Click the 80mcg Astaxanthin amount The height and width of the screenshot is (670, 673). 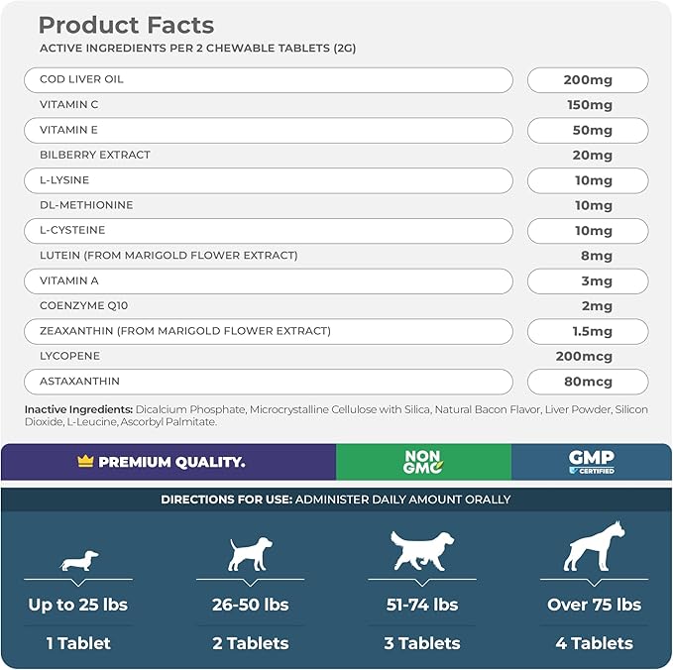[x=587, y=382]
